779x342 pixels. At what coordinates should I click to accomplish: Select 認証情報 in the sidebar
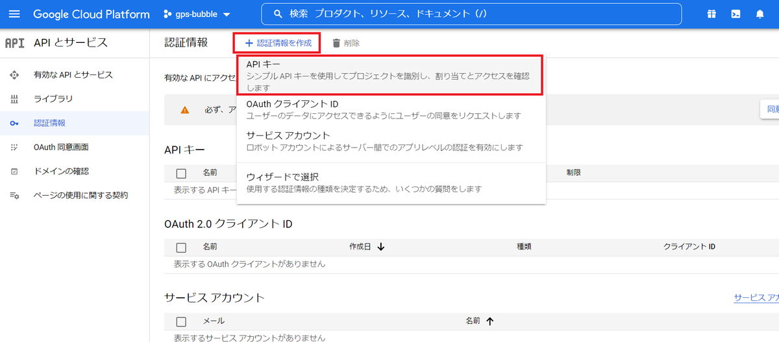[x=75, y=123]
